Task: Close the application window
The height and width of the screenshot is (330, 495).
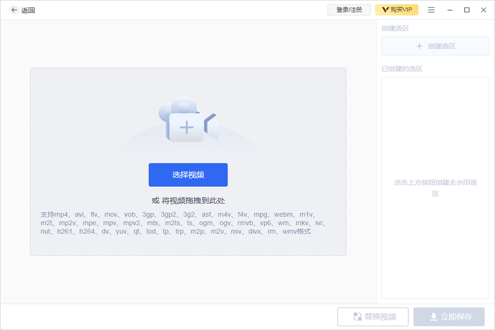Action: (484, 10)
